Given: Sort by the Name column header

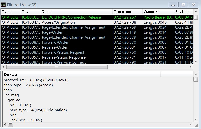Looking at the screenshot, I should point(77,12).
